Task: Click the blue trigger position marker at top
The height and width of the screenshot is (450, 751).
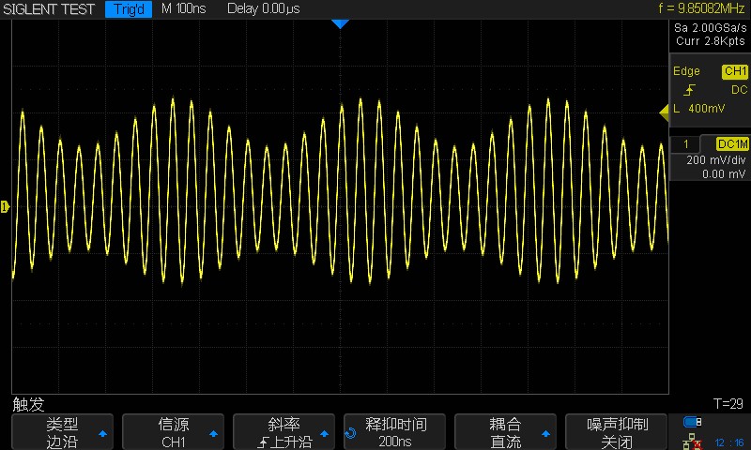Action: [x=340, y=23]
